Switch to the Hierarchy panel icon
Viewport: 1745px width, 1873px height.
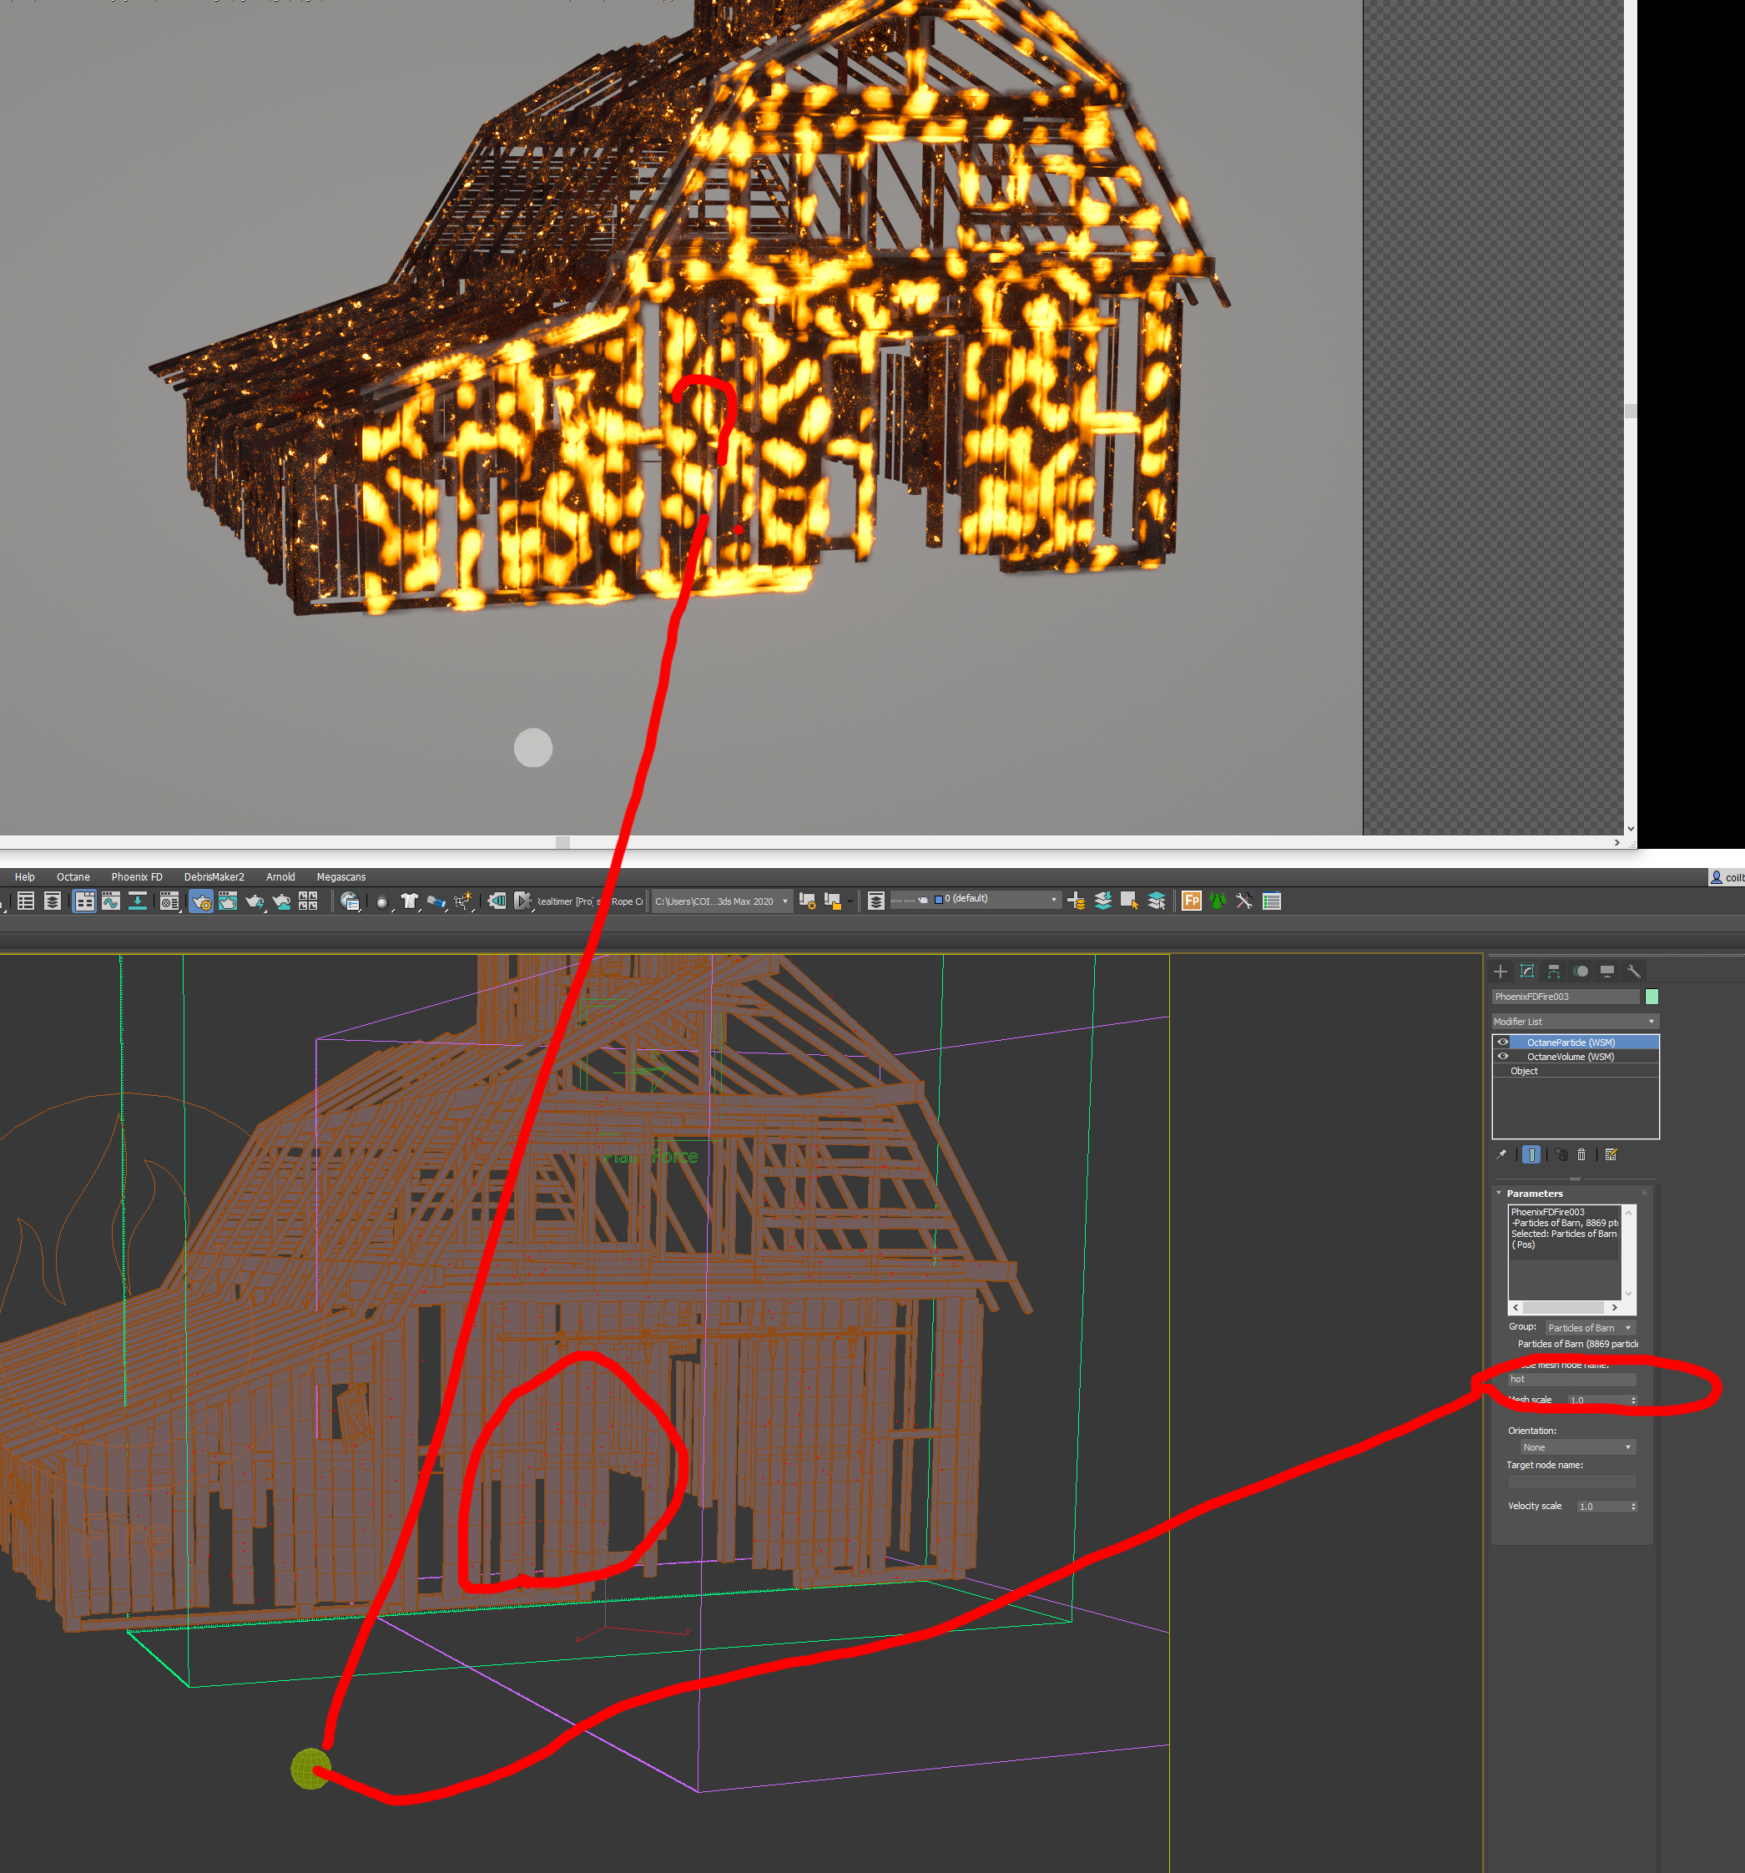click(1554, 972)
